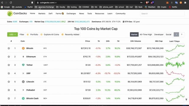Favorite XRP with its star

9,73
